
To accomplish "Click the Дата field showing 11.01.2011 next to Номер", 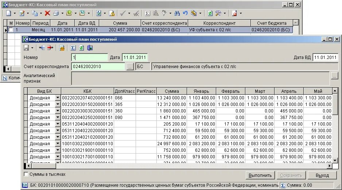I will point(135,58).
